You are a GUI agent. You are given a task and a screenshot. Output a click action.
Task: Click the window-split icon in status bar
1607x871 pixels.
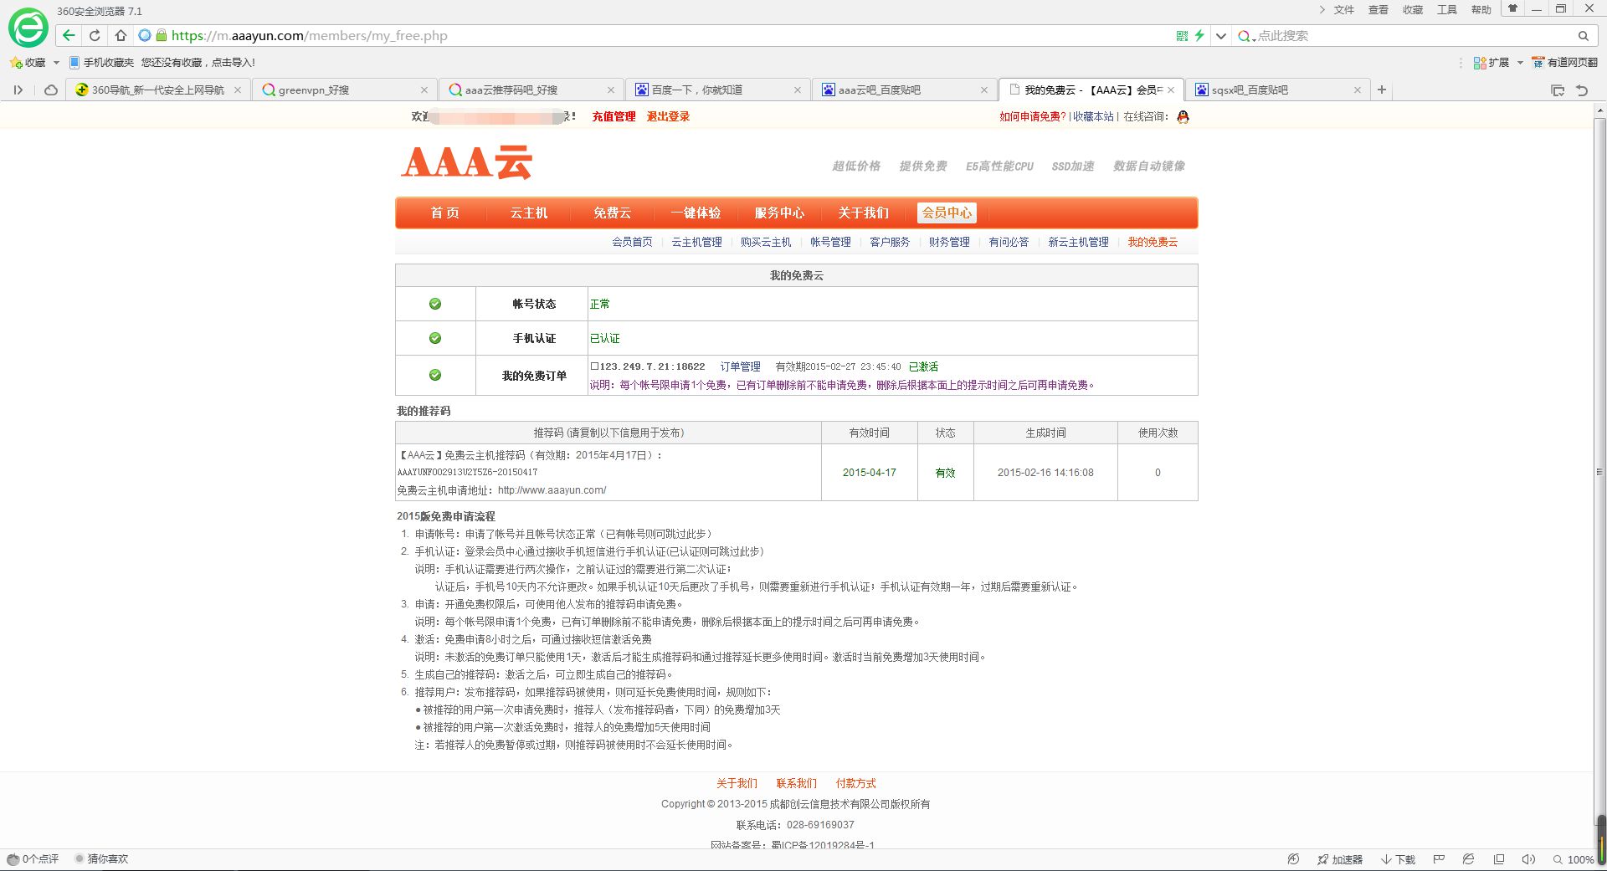coord(1499,859)
